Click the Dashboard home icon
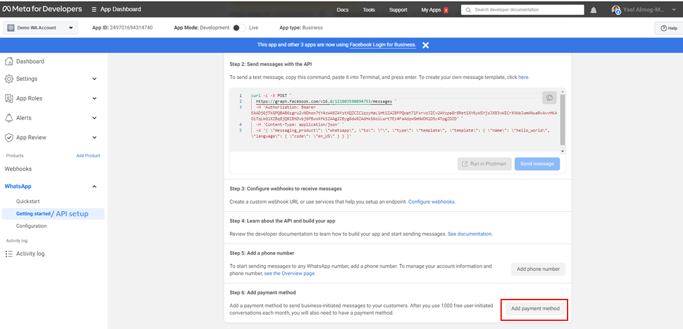The width and height of the screenshot is (683, 329). tap(9, 61)
